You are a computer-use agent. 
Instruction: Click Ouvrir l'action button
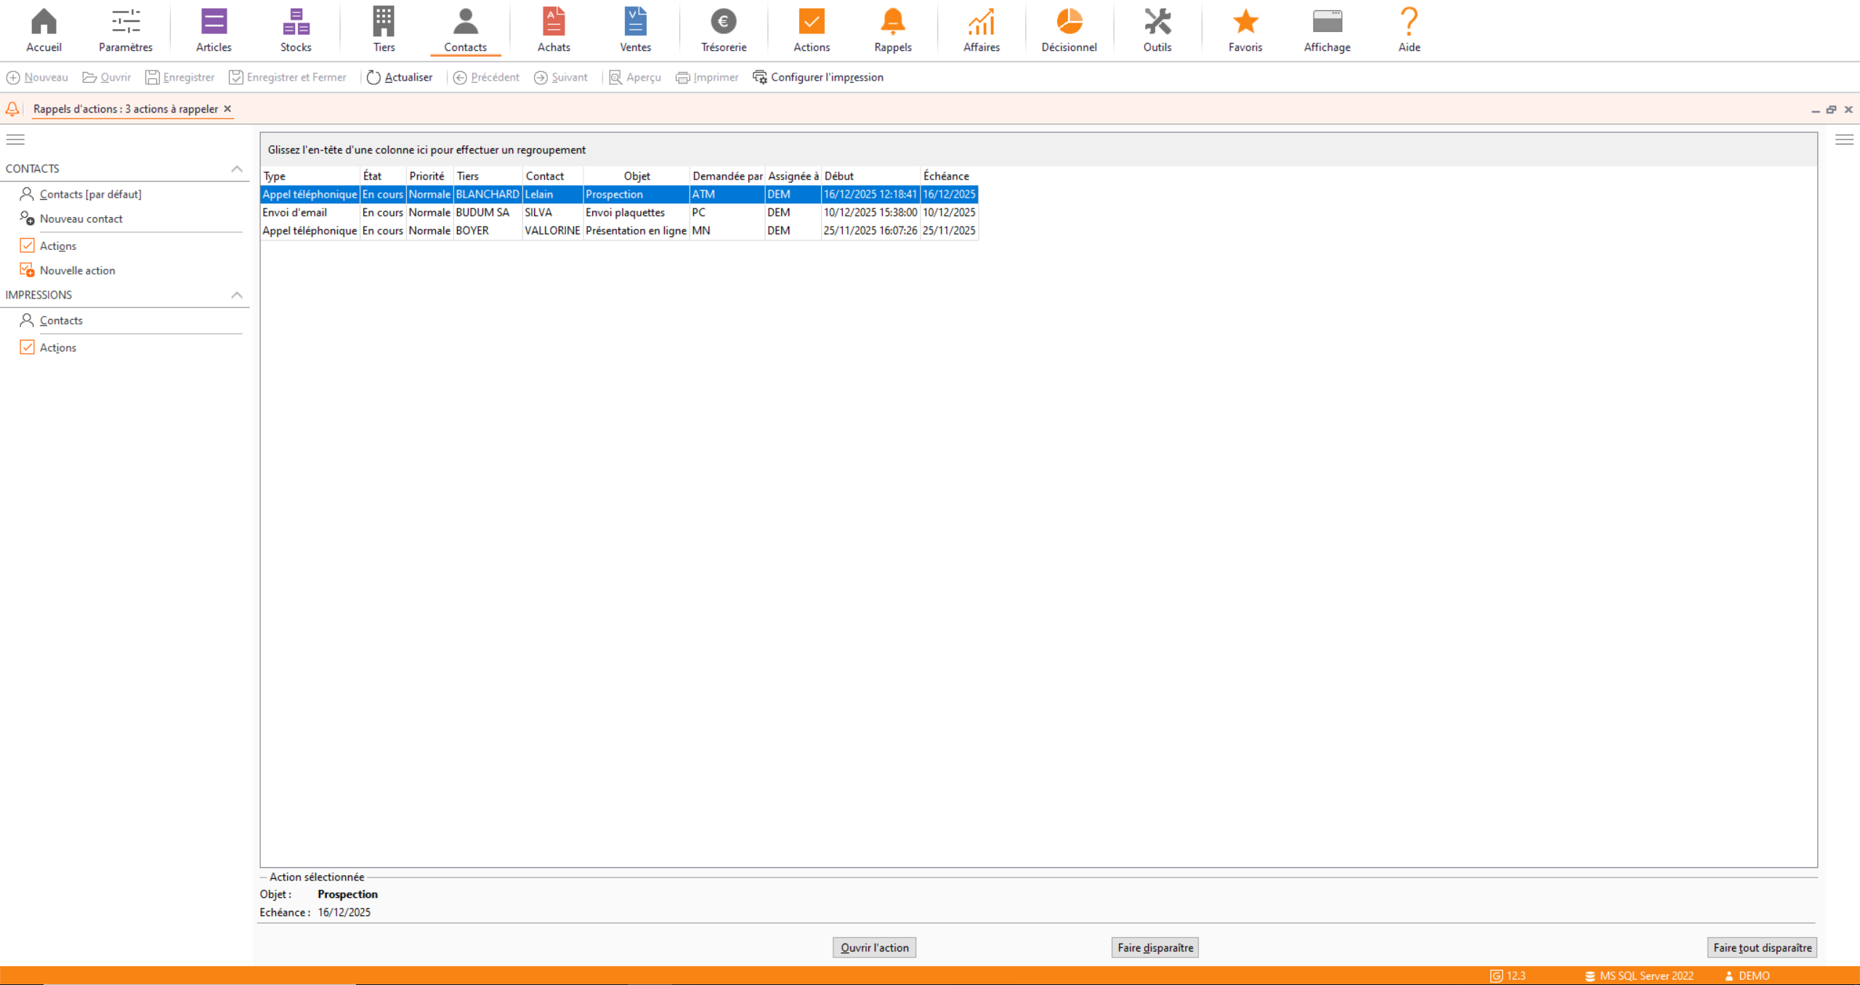(874, 947)
